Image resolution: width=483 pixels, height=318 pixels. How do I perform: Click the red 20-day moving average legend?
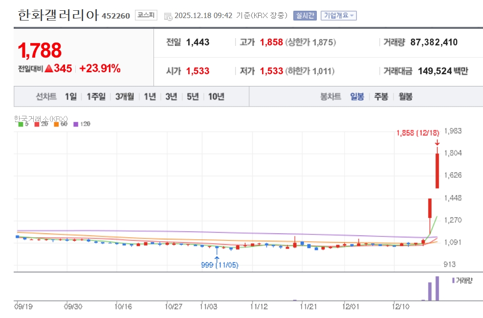point(38,124)
